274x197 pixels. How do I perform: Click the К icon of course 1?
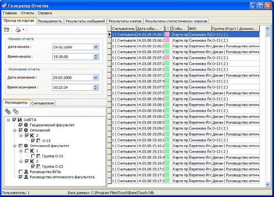[32, 151]
